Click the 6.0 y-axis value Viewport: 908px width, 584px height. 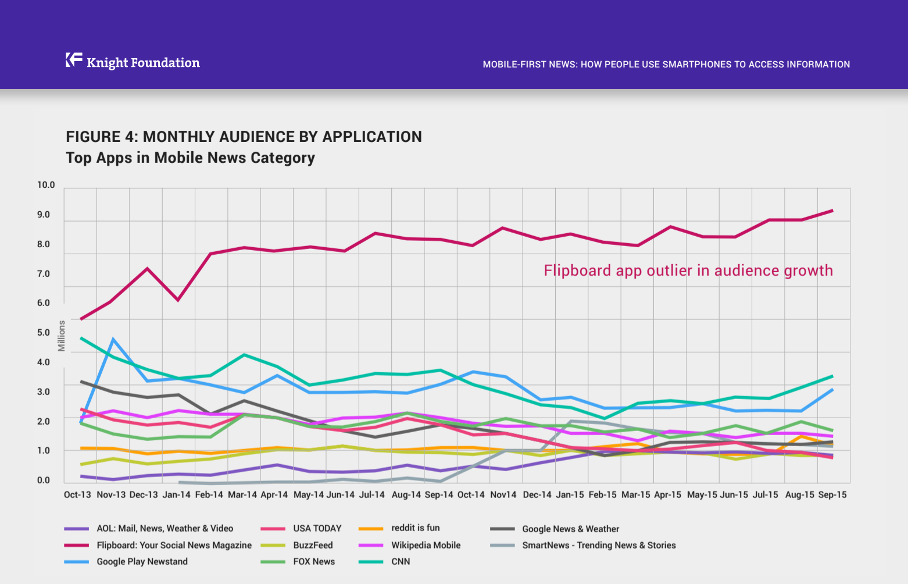point(44,303)
